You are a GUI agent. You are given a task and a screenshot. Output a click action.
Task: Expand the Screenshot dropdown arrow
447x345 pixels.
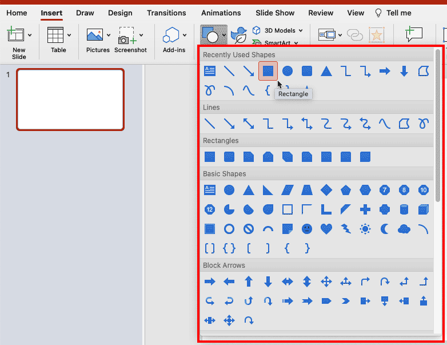coord(141,35)
